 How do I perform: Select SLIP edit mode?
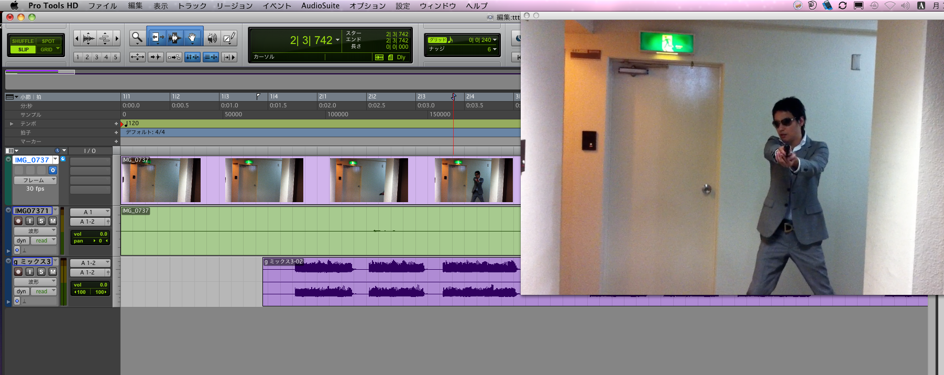pos(23,49)
